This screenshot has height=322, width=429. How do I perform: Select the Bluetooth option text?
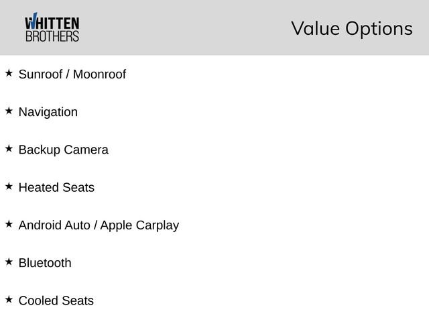(x=45, y=262)
